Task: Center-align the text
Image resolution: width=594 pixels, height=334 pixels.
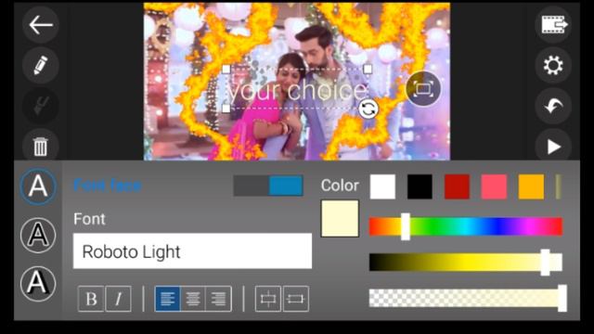Action: 193,299
